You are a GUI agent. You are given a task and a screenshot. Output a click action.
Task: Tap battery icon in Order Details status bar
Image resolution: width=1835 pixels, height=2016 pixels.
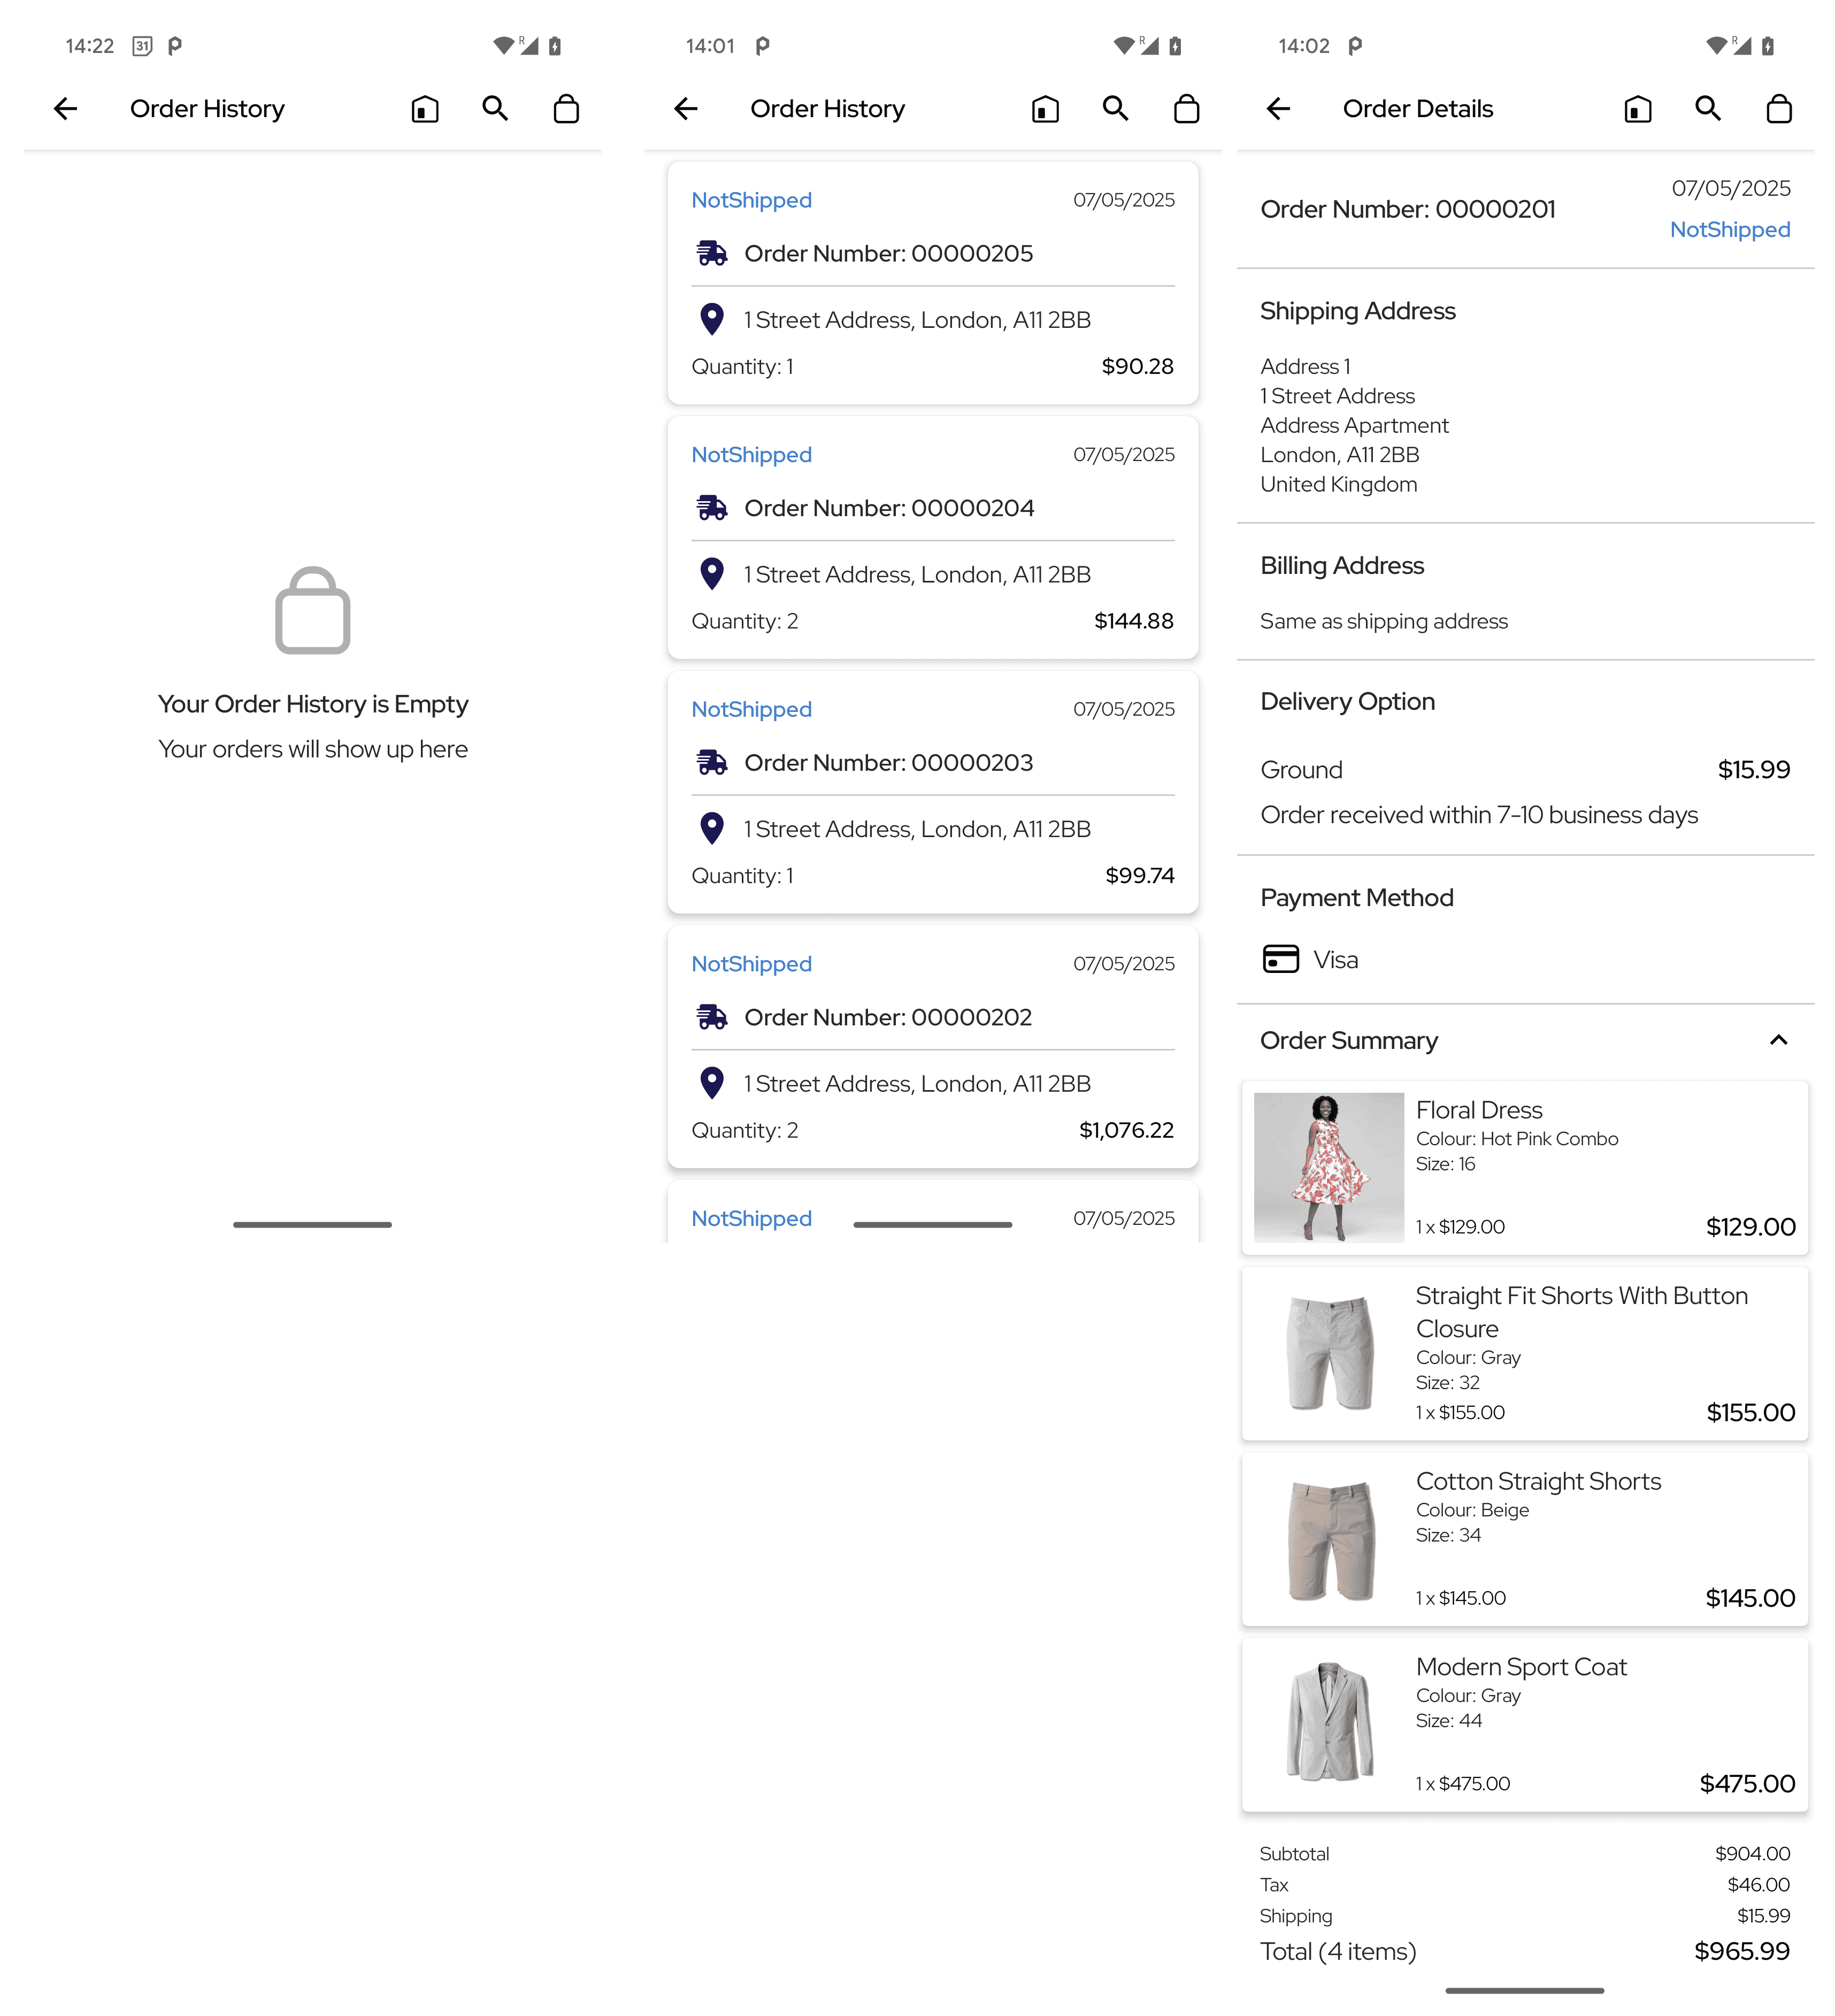(1767, 46)
